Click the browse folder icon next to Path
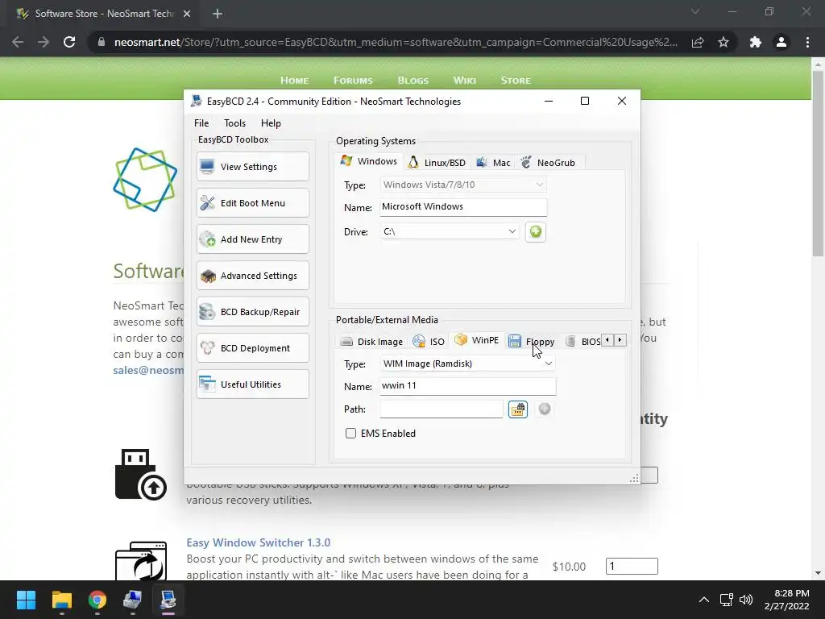The image size is (825, 619). (518, 409)
